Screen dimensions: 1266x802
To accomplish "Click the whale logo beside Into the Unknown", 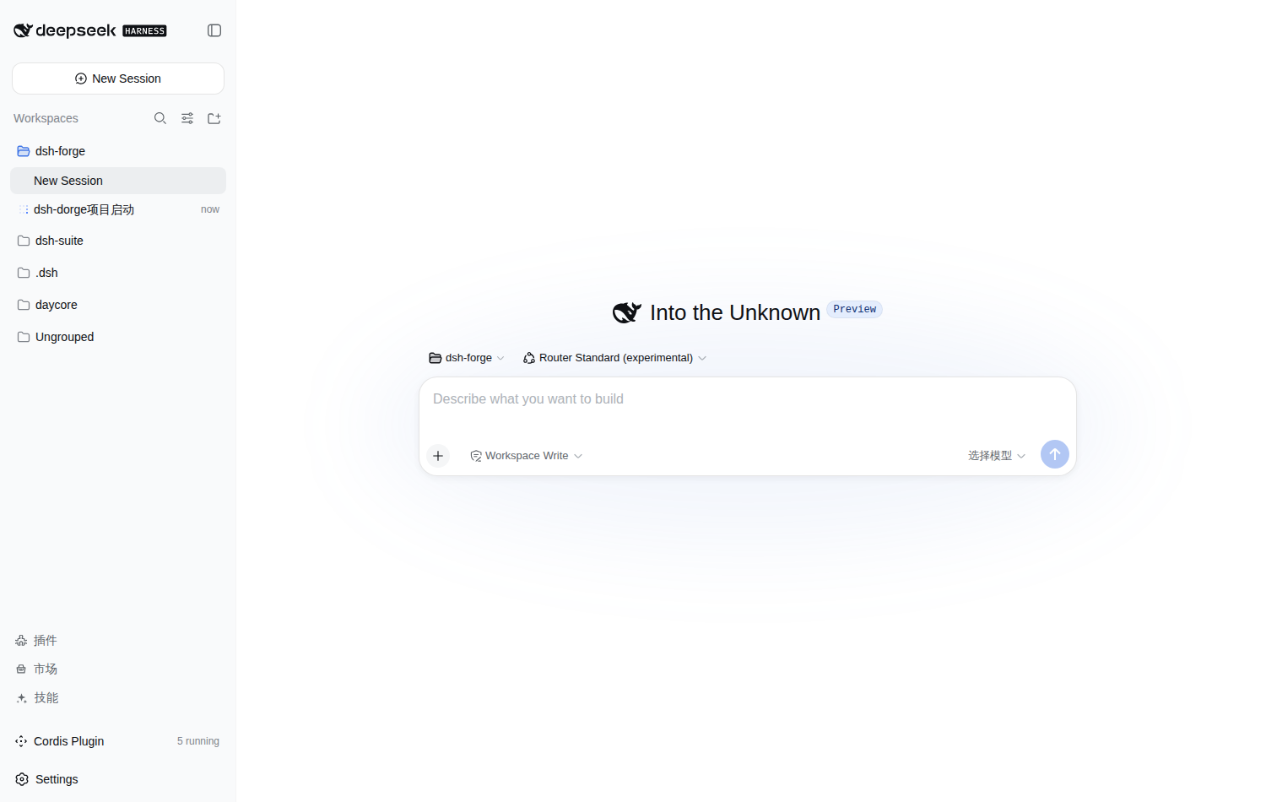I will coord(627,312).
